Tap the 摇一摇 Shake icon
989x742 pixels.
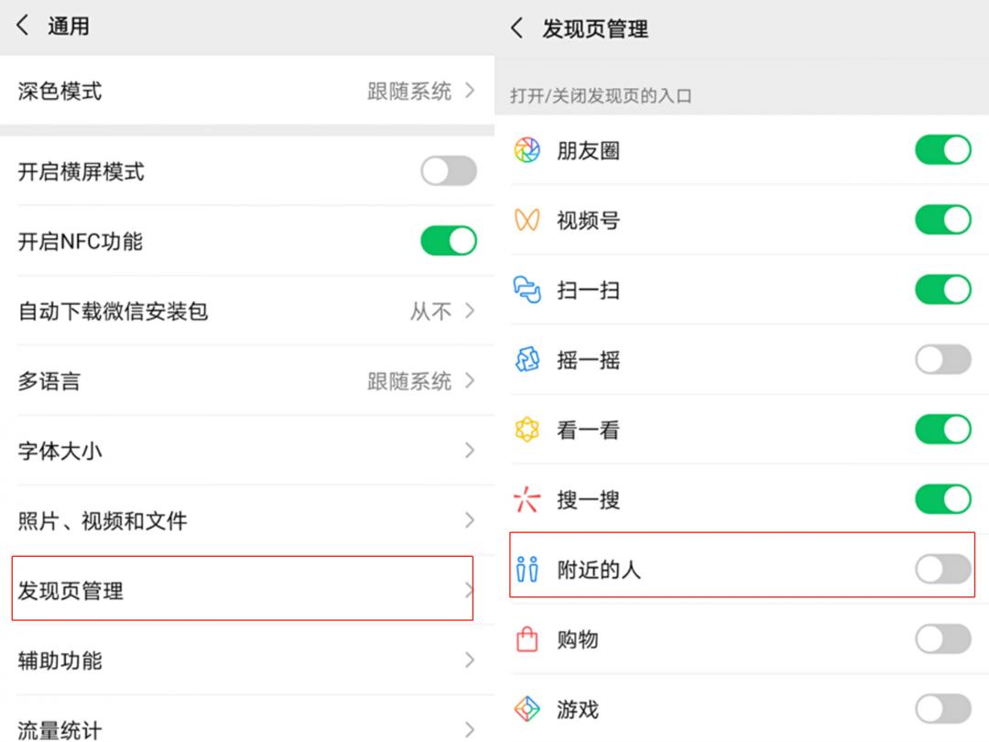527,360
